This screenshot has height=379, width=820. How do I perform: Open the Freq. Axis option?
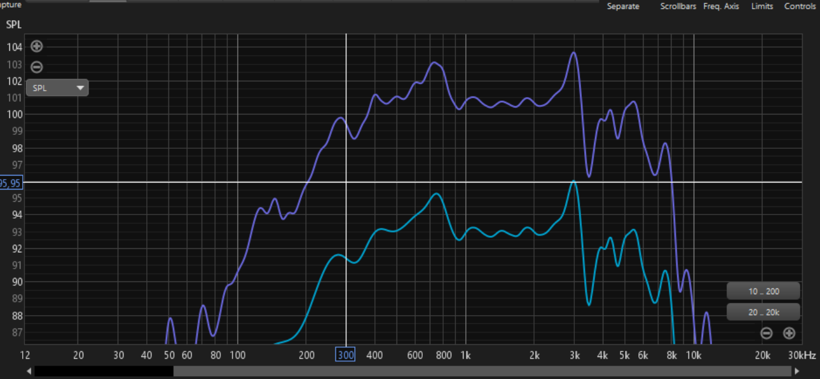click(721, 6)
